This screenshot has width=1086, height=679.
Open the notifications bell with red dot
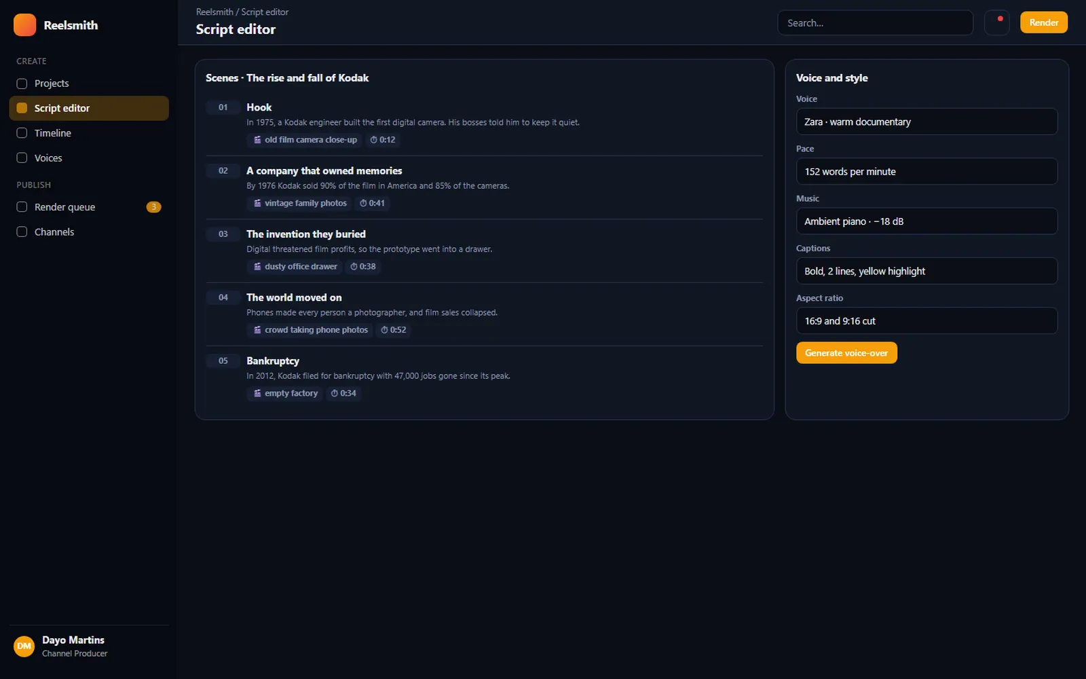(x=996, y=22)
